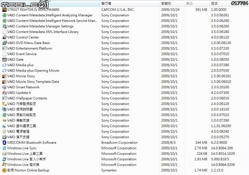Click version number 4.2.0.07300
The height and width of the screenshot is (175, 249).
220,93
